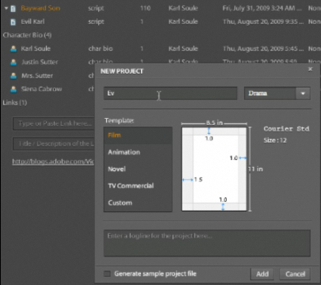The image size is (321, 285).
Task: Click the project logline text area
Action: [x=207, y=243]
